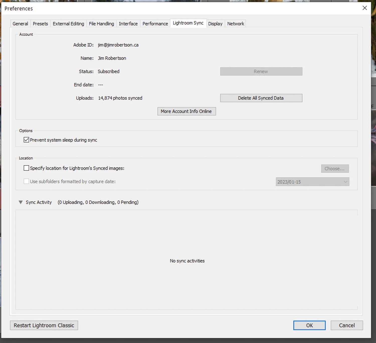The width and height of the screenshot is (376, 343).
Task: Collapse the Sync Activity triangle
Action: point(21,202)
